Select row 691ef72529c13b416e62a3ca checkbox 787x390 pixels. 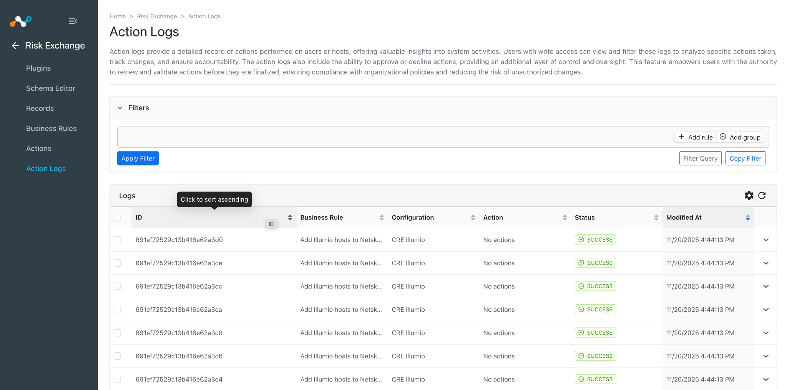118,310
